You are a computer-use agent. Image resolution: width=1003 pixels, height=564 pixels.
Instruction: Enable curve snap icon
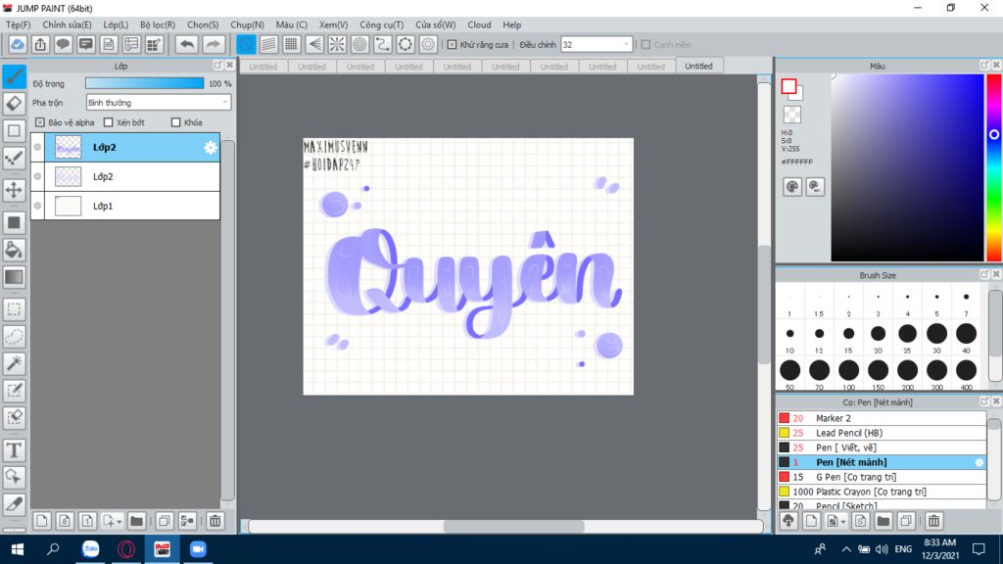pos(383,44)
